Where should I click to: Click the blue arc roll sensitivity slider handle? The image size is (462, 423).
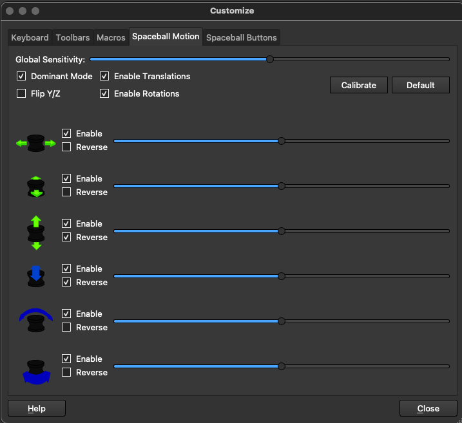(x=282, y=321)
